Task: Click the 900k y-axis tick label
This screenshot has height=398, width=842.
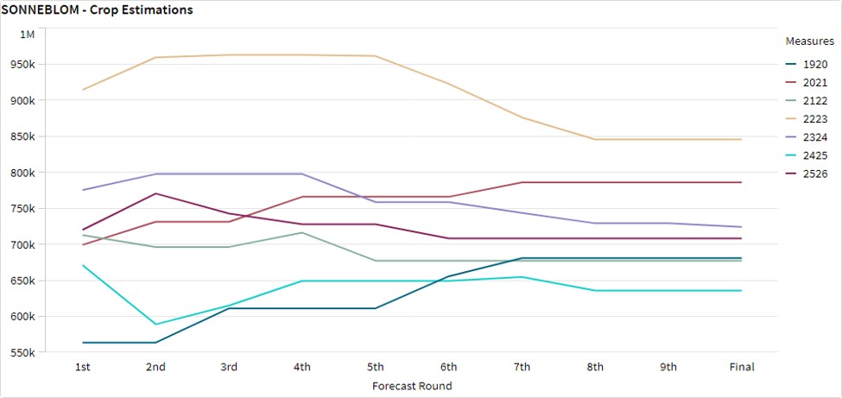Action: (46, 101)
